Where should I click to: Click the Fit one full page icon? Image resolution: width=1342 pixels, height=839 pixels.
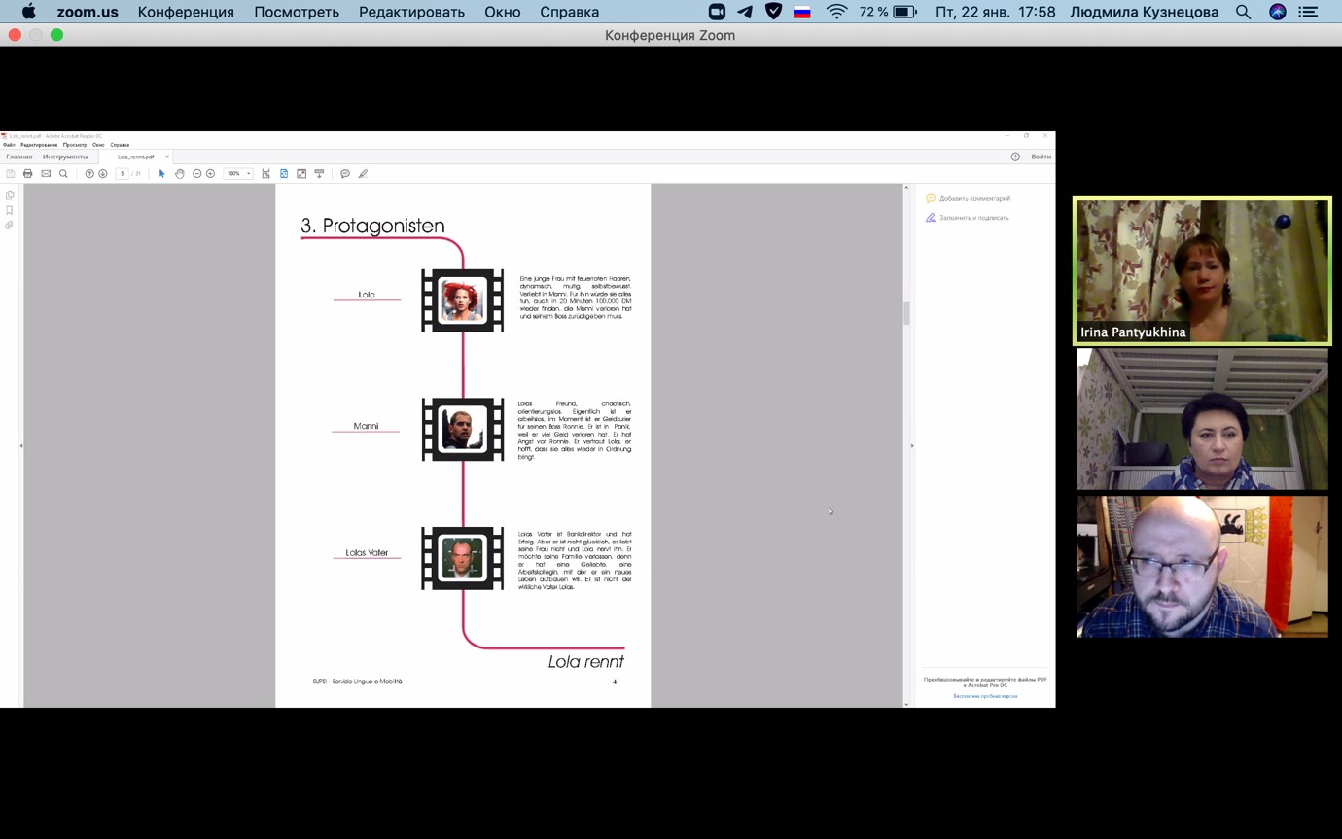pos(284,174)
